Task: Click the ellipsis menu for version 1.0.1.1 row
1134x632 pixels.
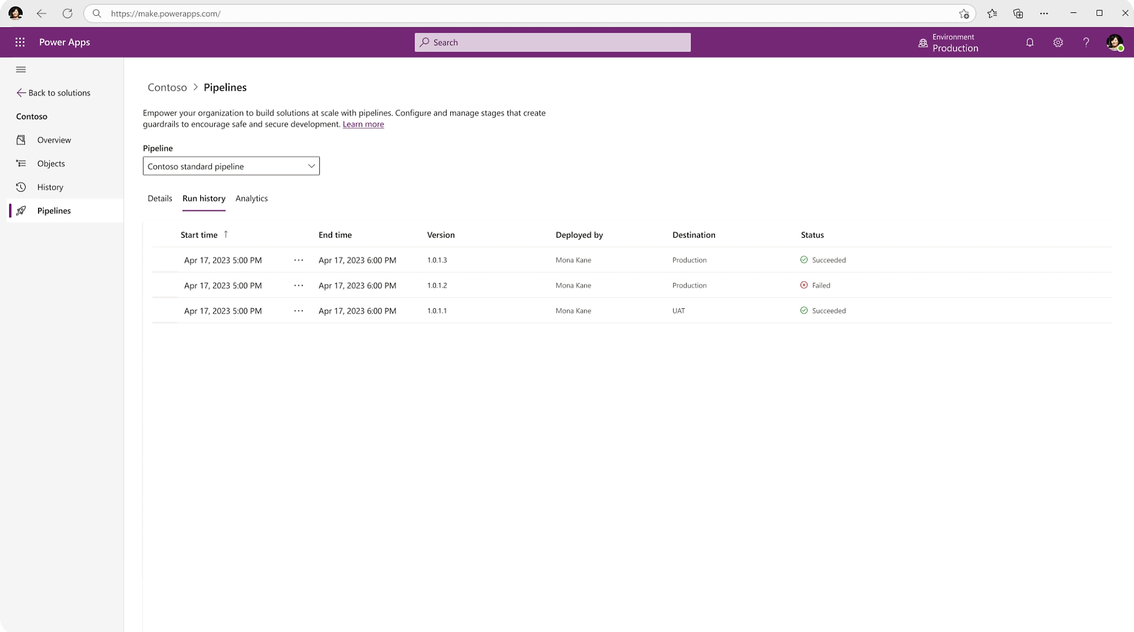Action: click(298, 311)
